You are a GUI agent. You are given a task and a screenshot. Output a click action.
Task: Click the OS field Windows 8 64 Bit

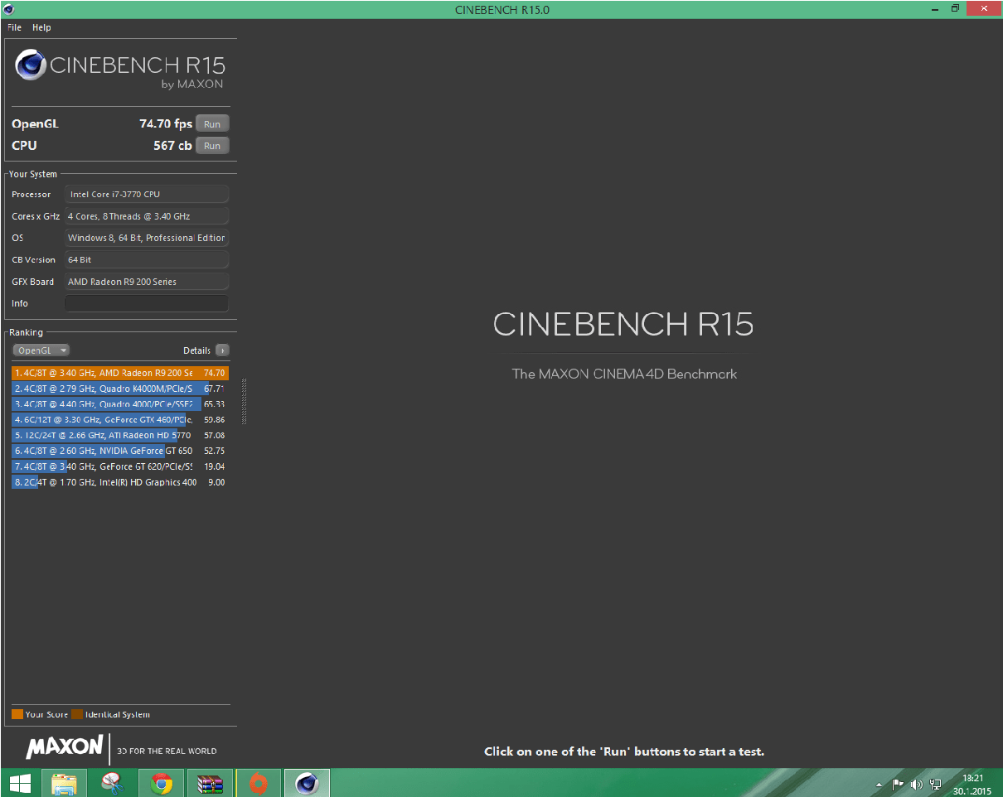(x=146, y=238)
